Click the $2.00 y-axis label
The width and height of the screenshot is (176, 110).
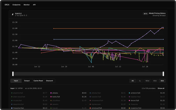pos(15,41)
